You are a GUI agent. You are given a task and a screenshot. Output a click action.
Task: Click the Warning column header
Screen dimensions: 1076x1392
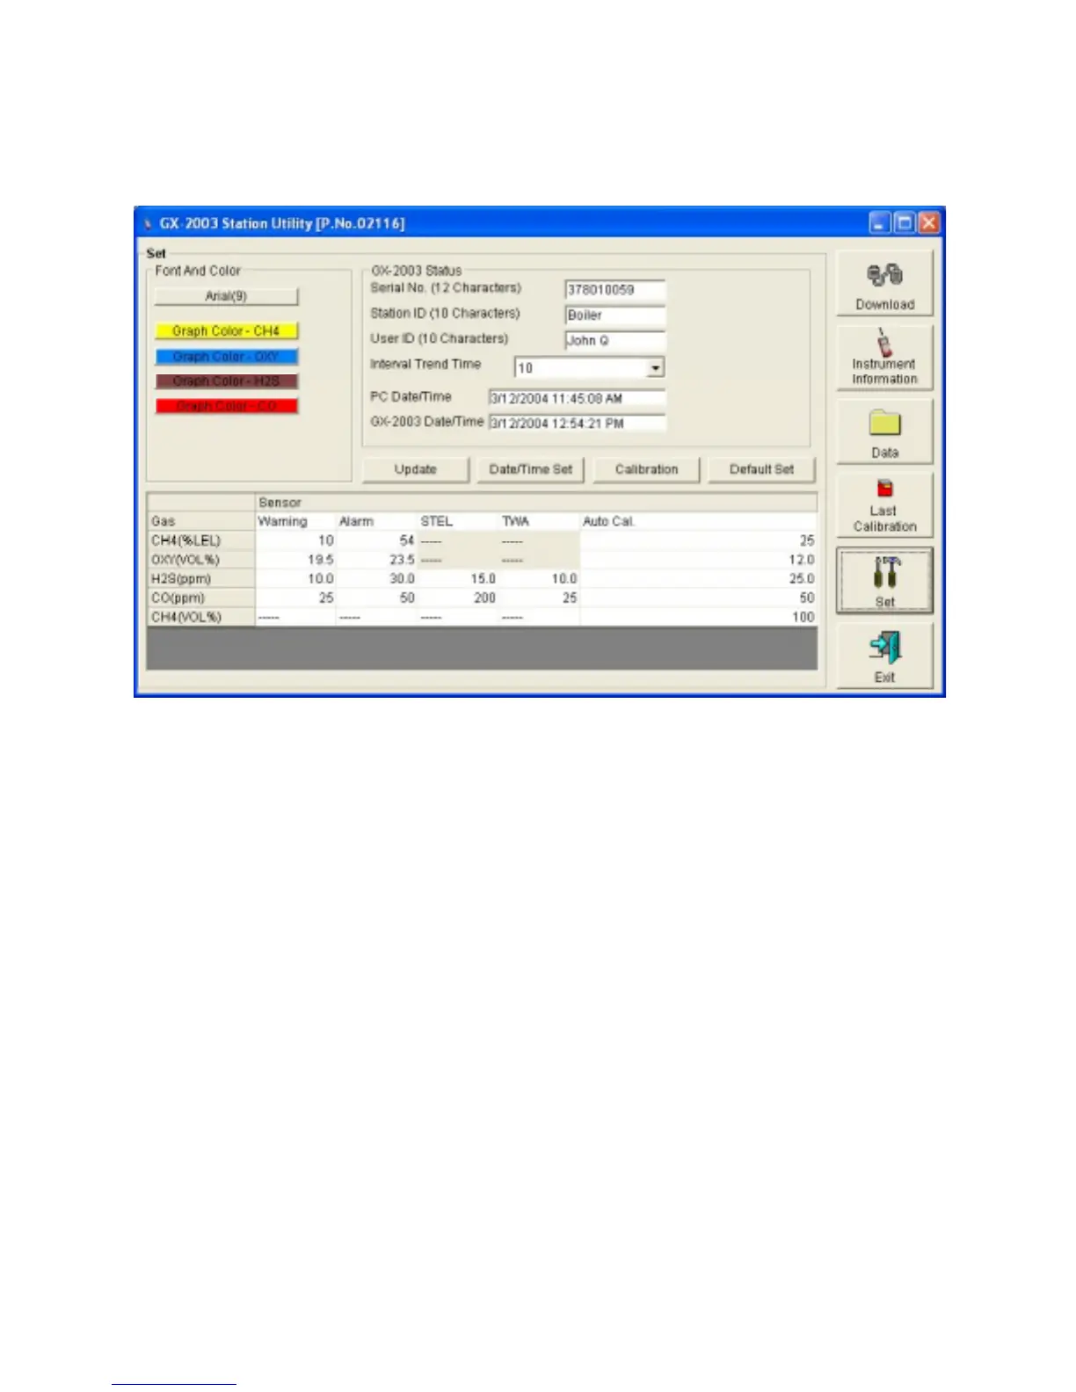tap(295, 521)
